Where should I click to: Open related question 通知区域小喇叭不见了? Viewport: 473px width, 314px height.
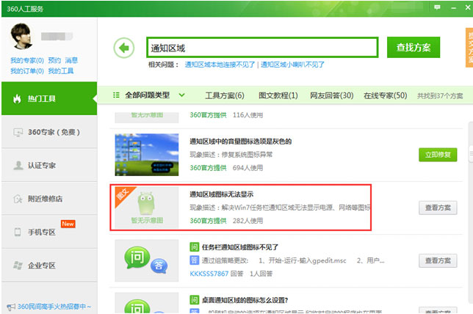pyautogui.click(x=292, y=65)
